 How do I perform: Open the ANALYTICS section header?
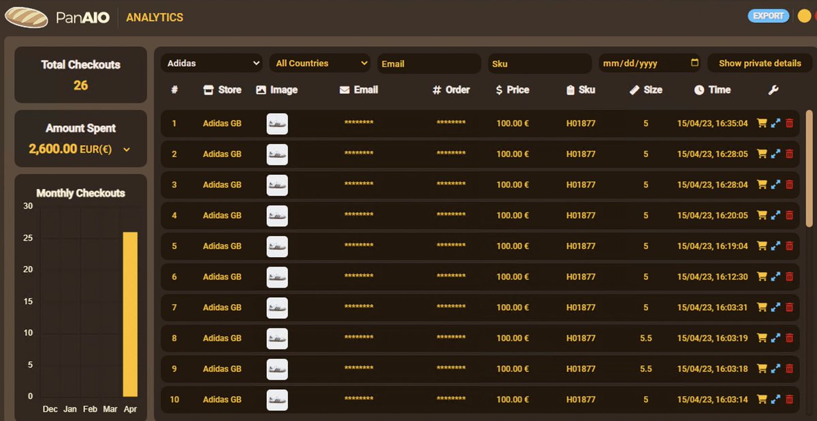(155, 18)
